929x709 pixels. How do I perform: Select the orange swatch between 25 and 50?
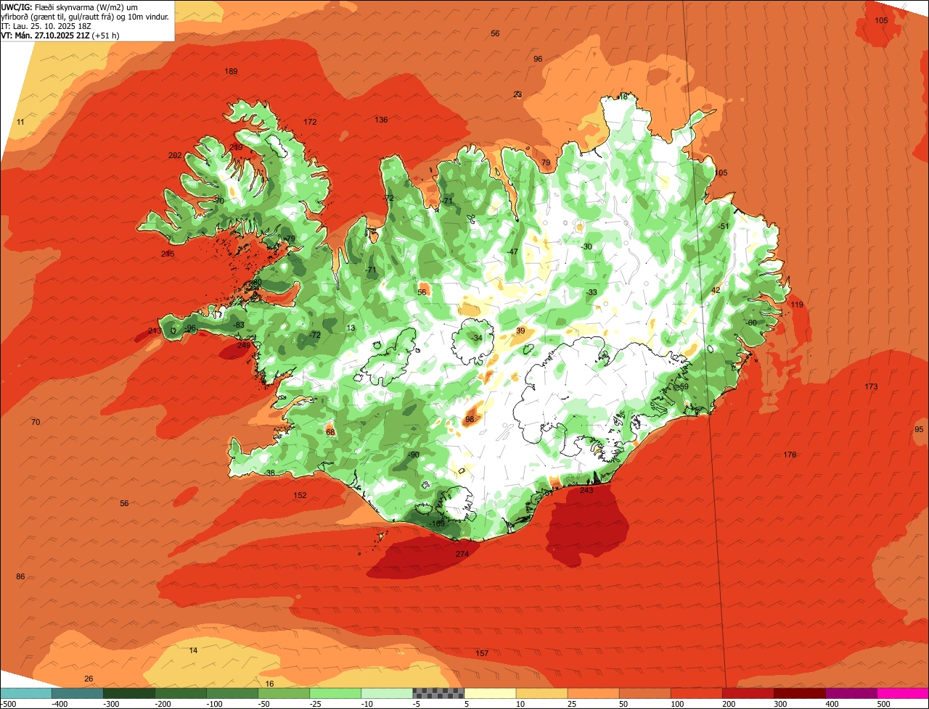pyautogui.click(x=594, y=693)
